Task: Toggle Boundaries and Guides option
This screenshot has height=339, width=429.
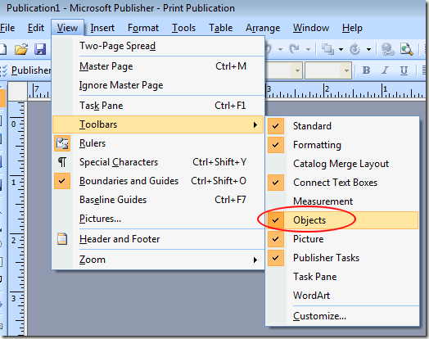Action: (x=158, y=181)
